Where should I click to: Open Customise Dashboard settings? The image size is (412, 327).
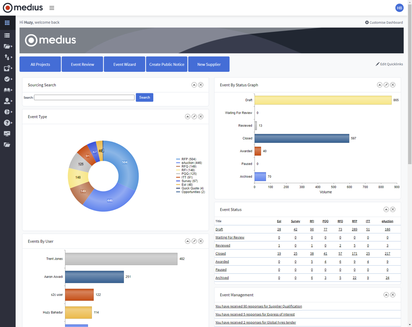coord(383,22)
